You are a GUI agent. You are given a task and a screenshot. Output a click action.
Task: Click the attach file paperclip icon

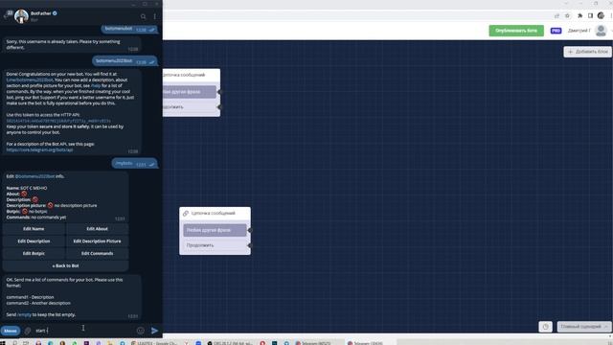click(28, 331)
